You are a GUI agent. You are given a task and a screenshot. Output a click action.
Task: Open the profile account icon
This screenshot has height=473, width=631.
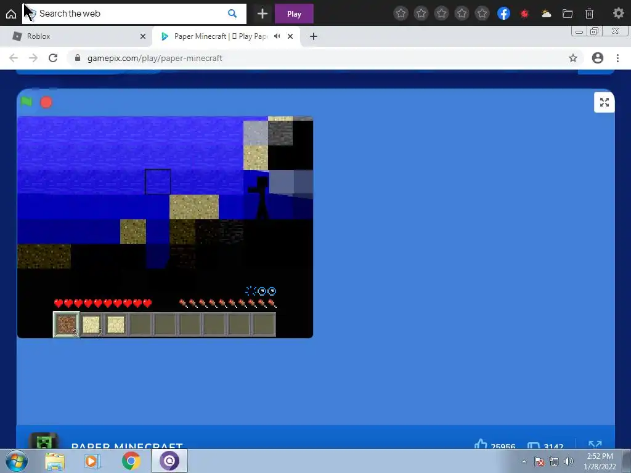pyautogui.click(x=598, y=58)
